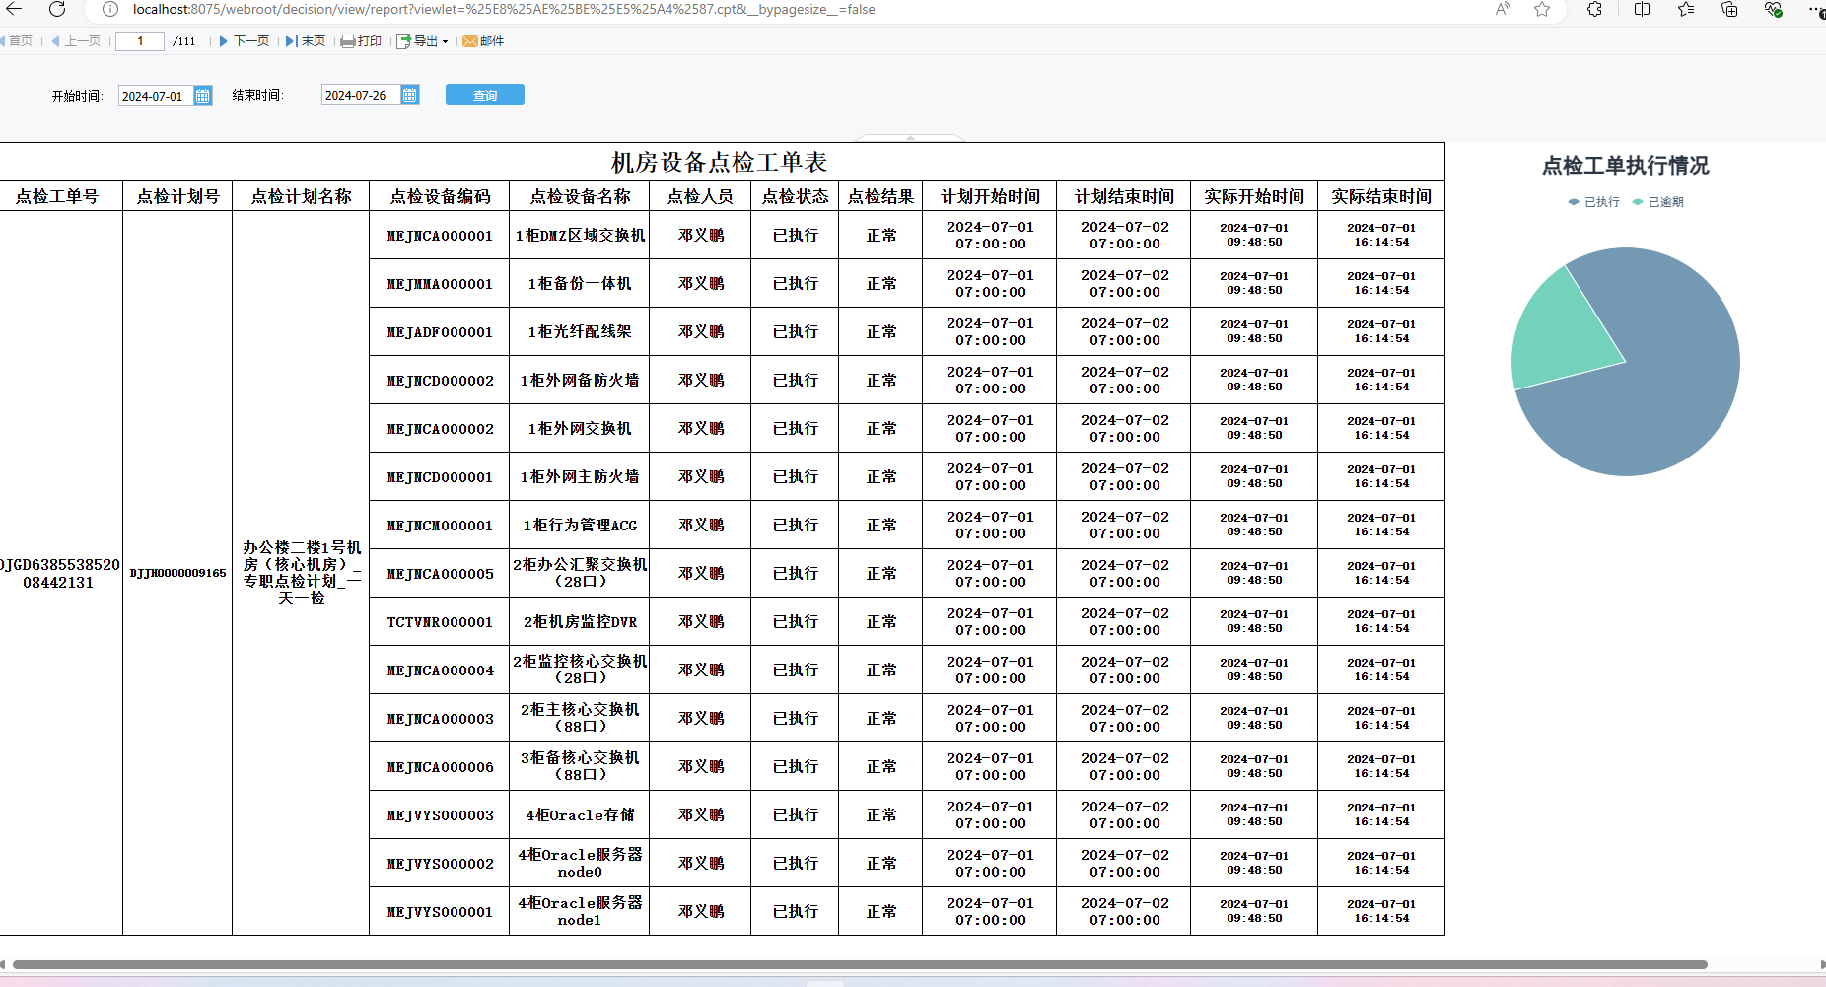Click the 点检设备编码 column header
Image resolution: width=1826 pixels, height=987 pixels.
point(440,196)
